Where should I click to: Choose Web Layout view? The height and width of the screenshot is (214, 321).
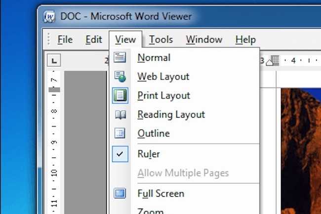[184, 77]
